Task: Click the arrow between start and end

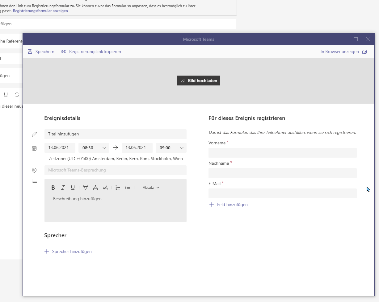Action: 116,148
